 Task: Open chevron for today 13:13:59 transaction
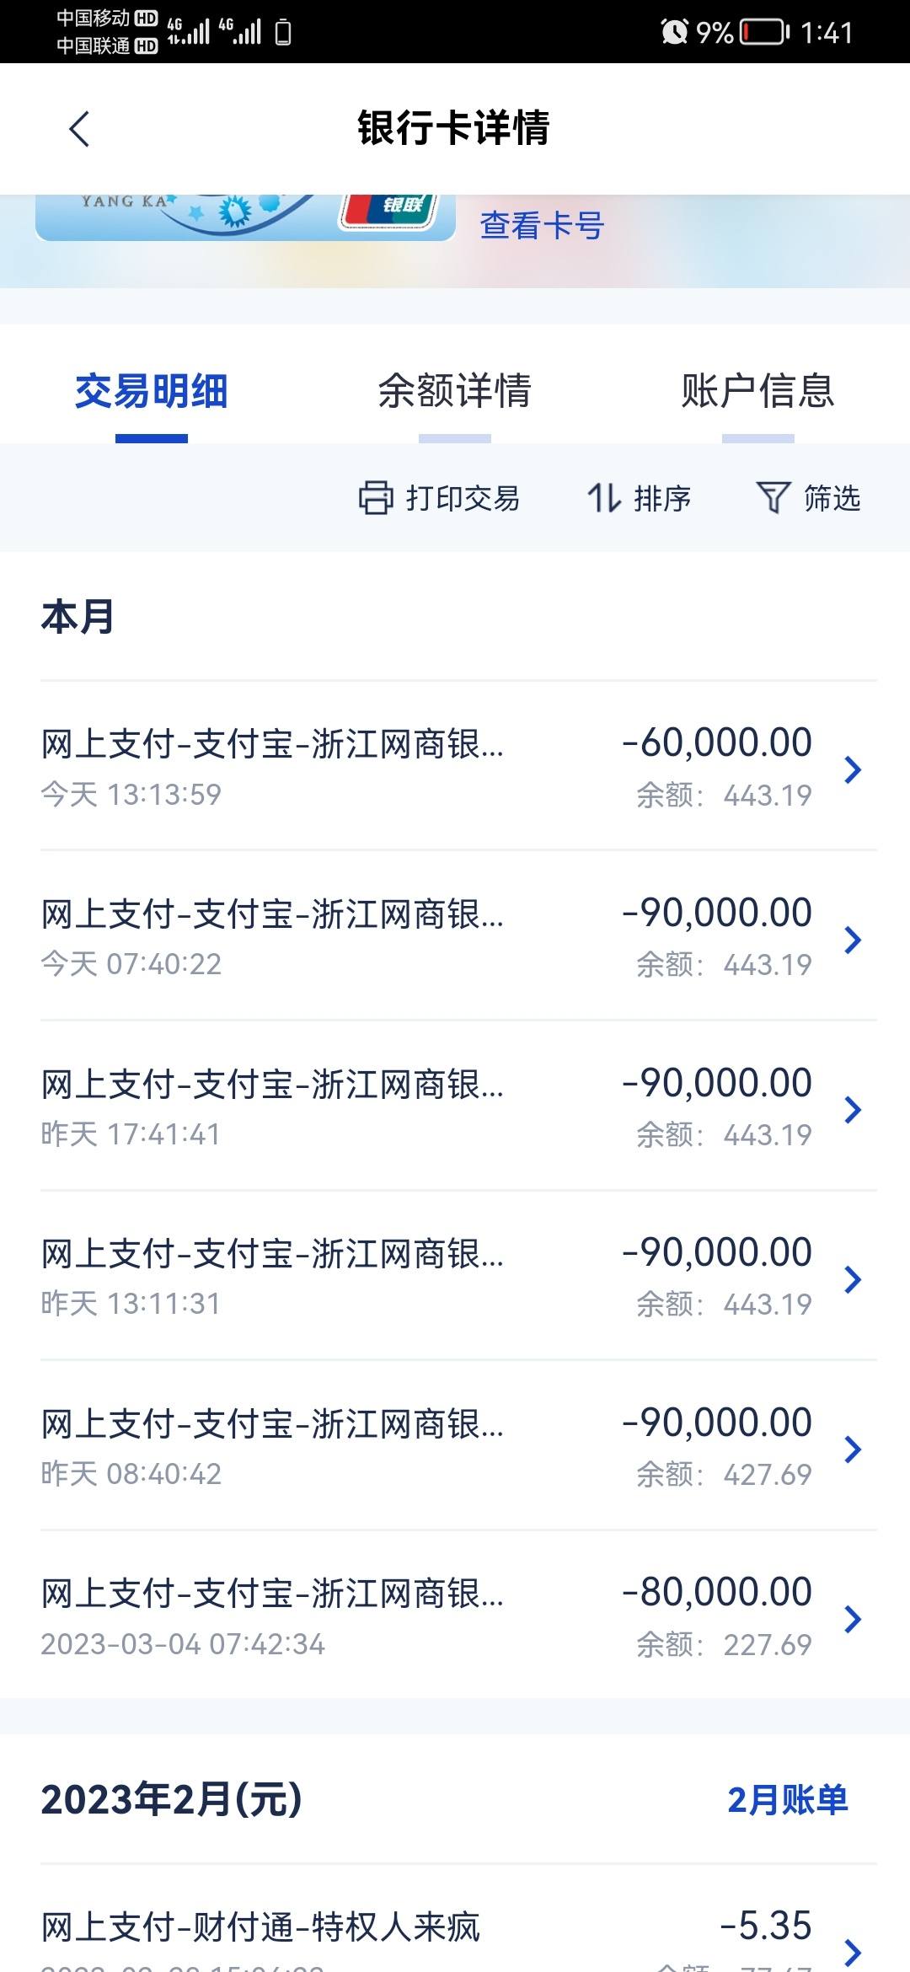coord(853,769)
